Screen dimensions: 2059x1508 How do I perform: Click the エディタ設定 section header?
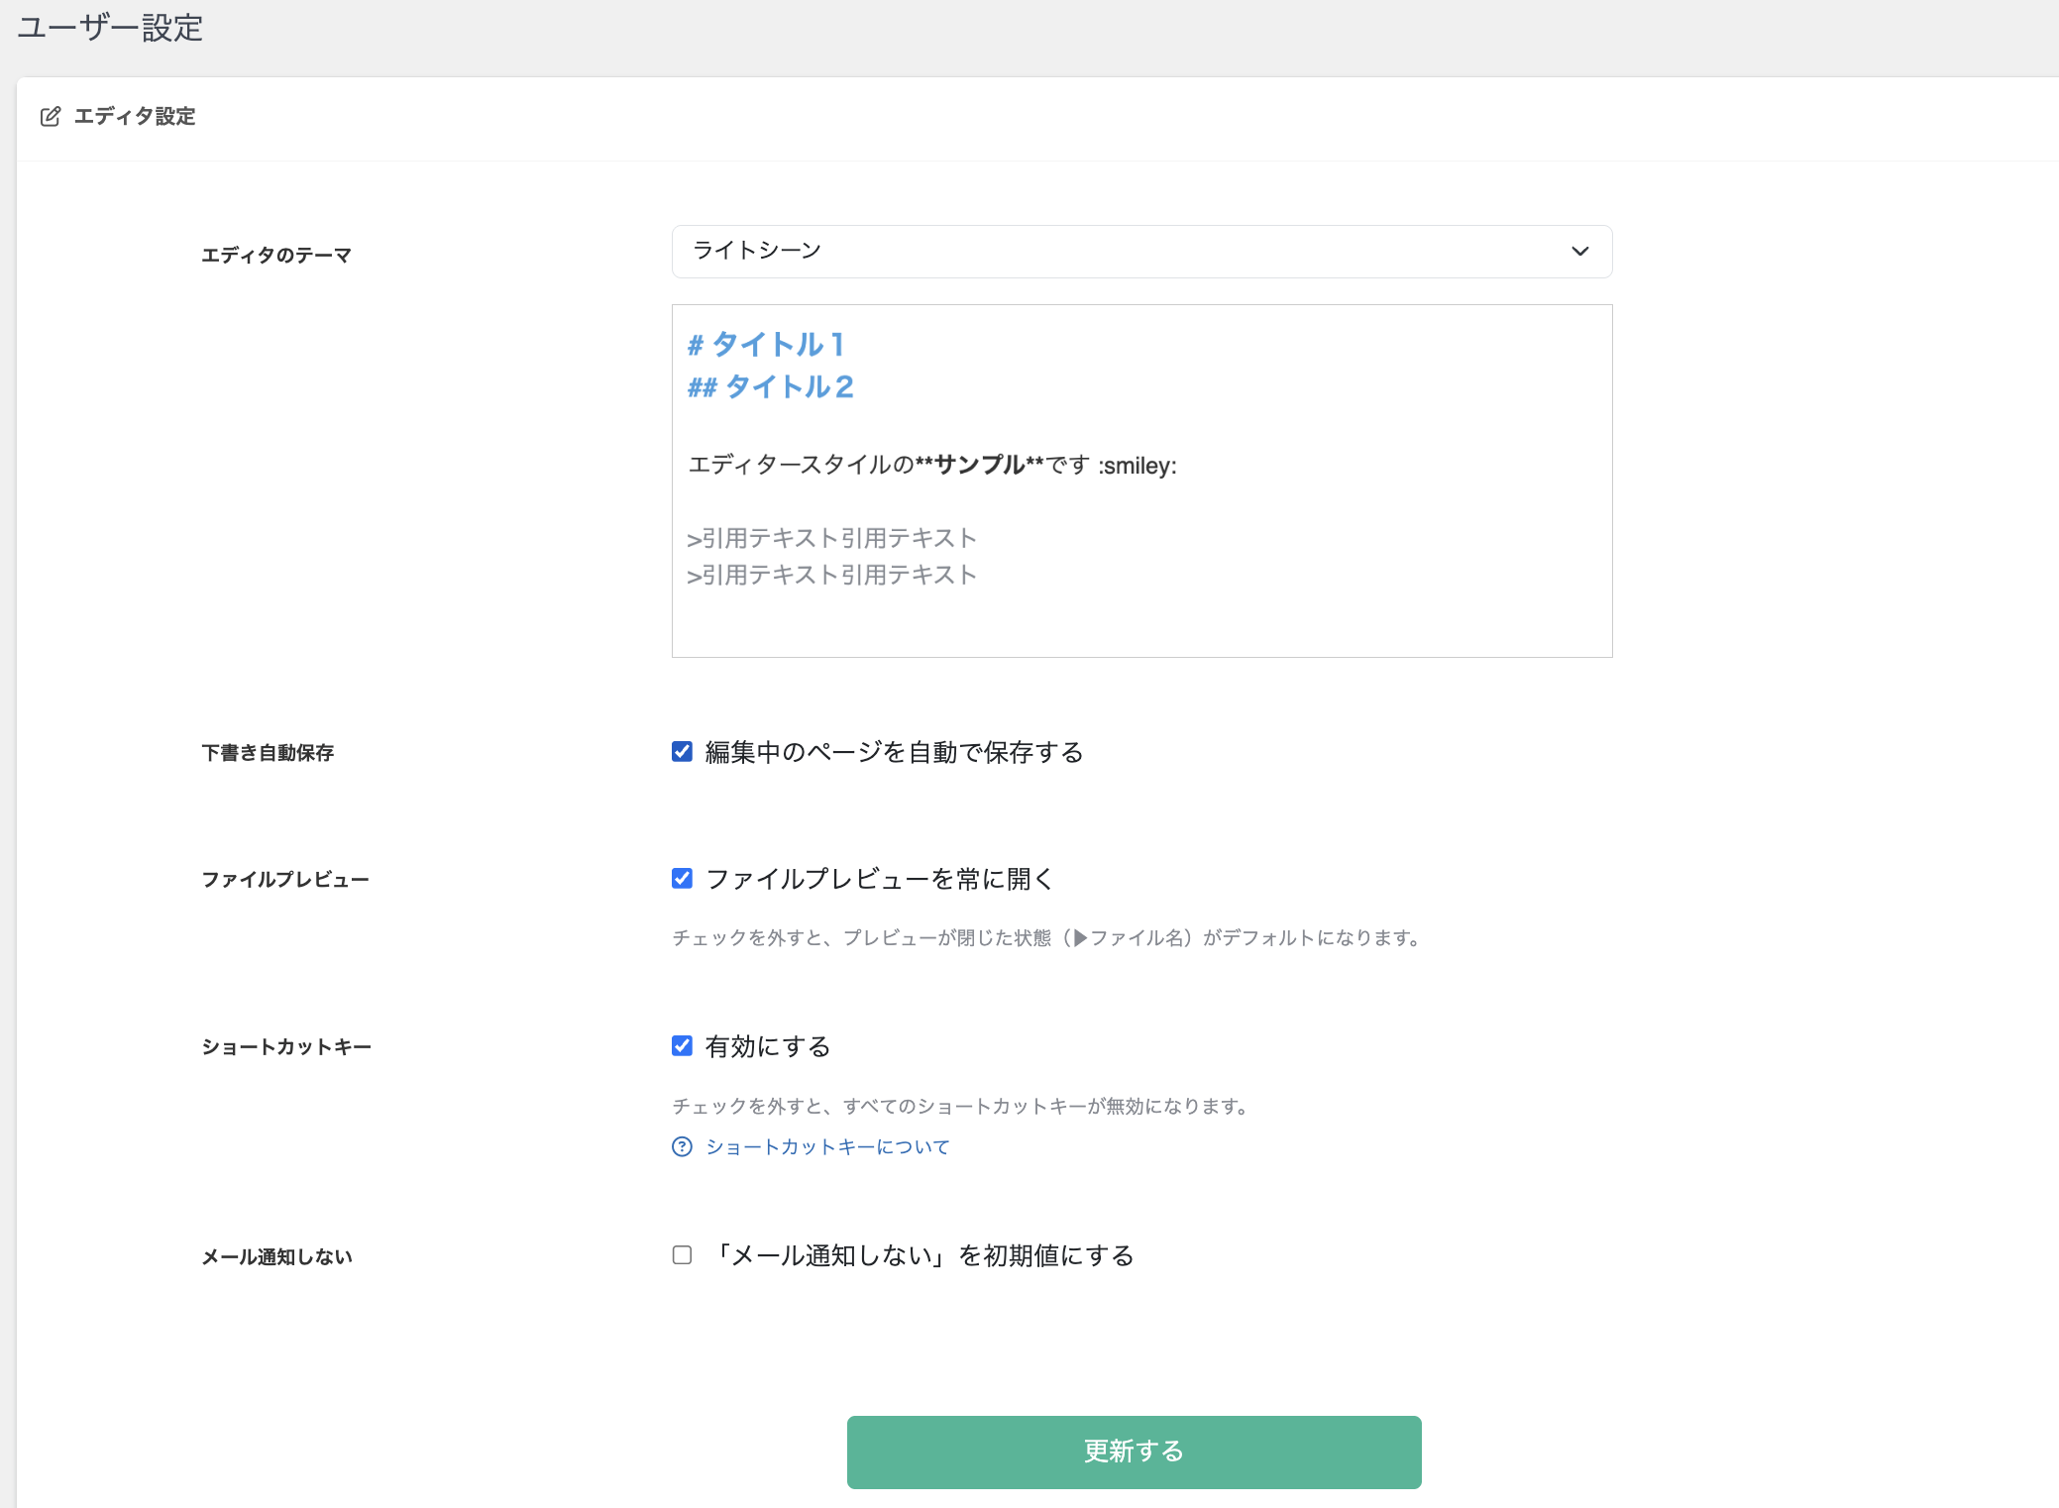(x=135, y=117)
